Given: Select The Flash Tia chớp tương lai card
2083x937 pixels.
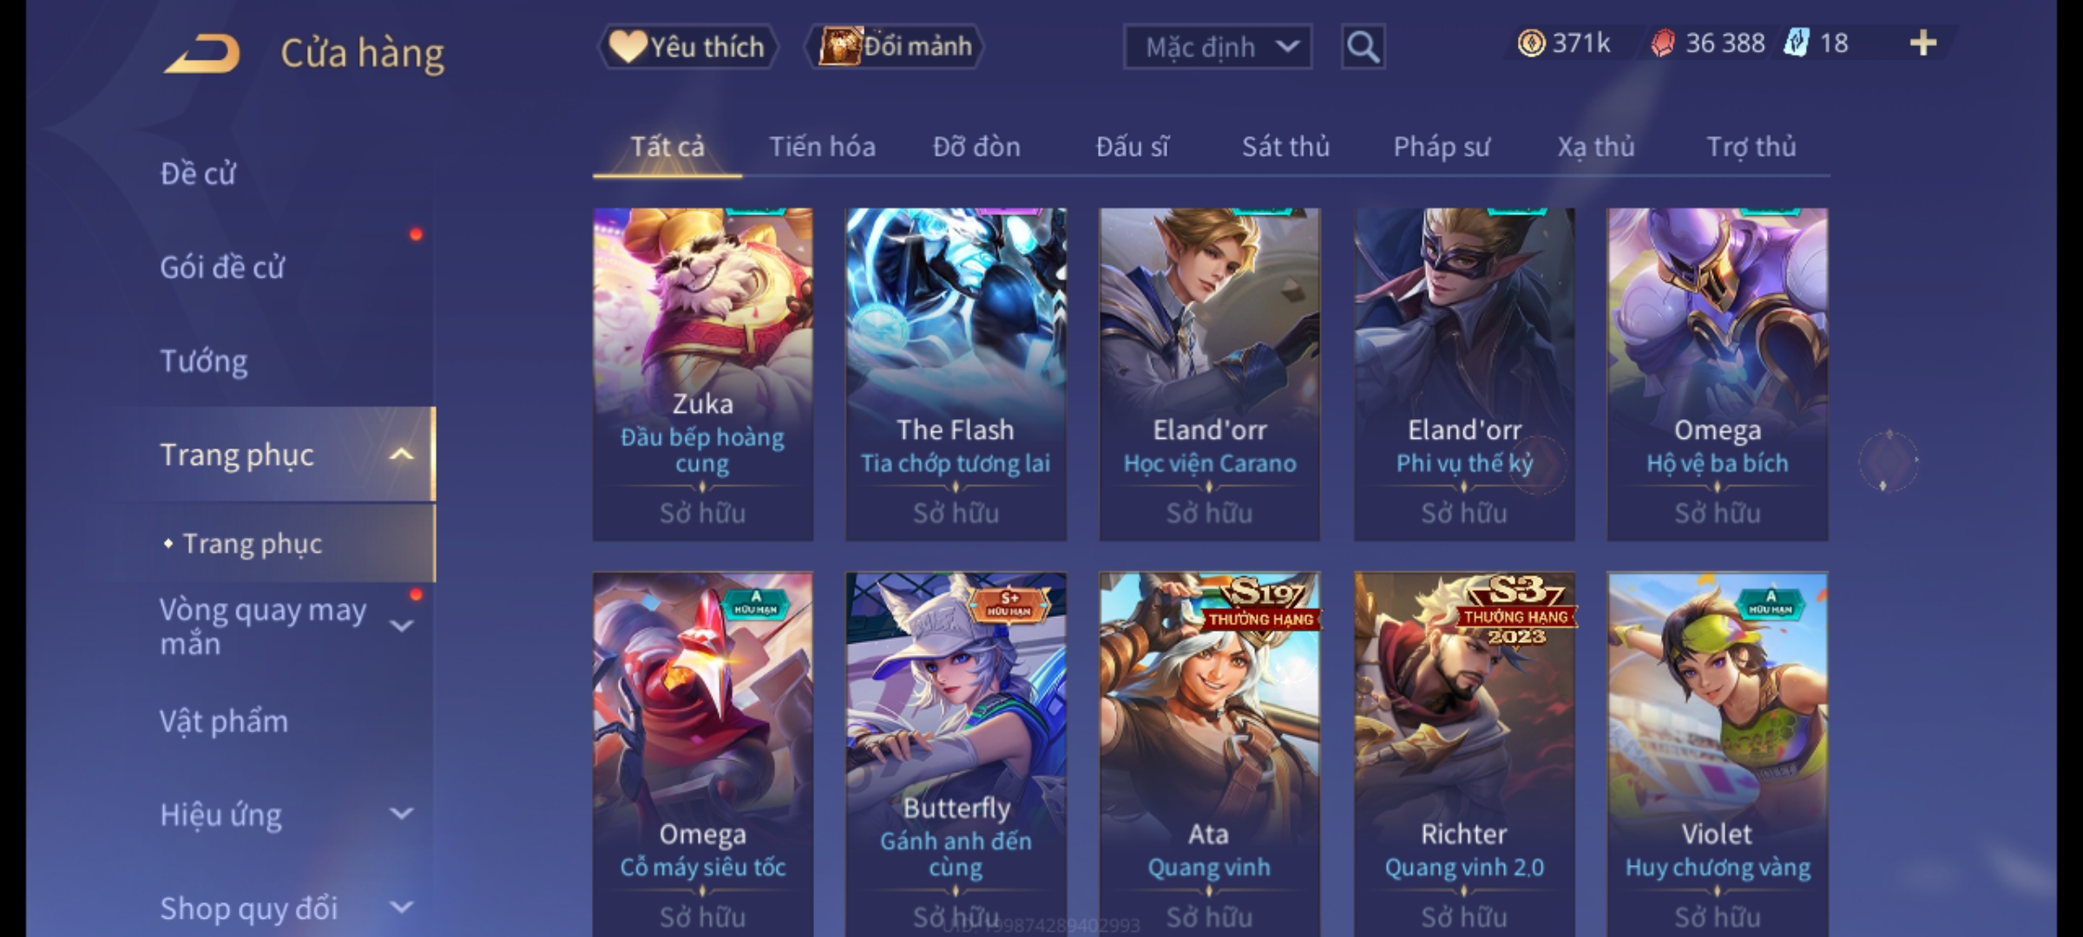Looking at the screenshot, I should (x=956, y=374).
